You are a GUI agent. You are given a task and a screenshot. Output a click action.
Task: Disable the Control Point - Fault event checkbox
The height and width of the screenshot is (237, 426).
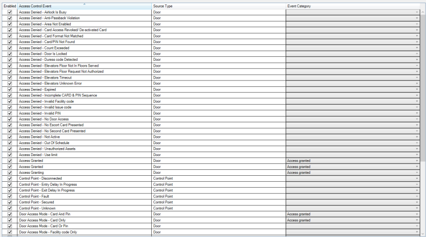tap(9, 196)
